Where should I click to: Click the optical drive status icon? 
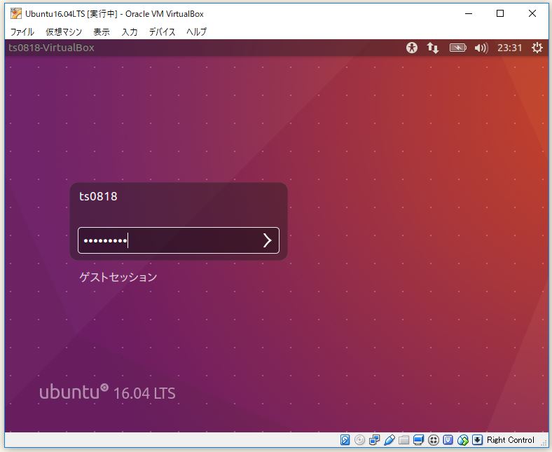(x=359, y=439)
